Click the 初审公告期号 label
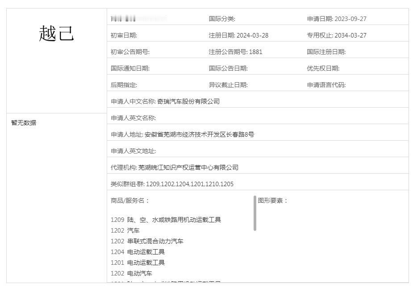Image resolution: width=413 pixels, height=288 pixels. 130,52
